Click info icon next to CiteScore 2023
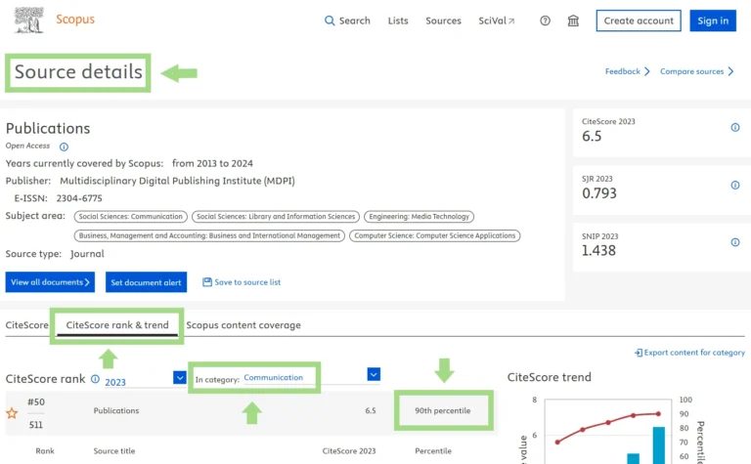 [x=735, y=128]
